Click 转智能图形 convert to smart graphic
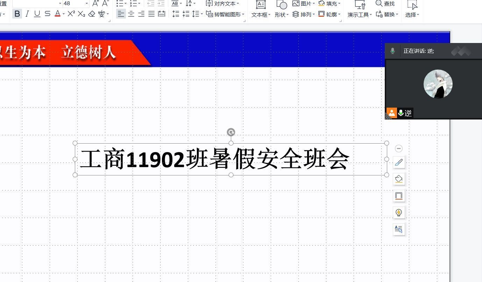The height and width of the screenshot is (282, 482). click(225, 14)
